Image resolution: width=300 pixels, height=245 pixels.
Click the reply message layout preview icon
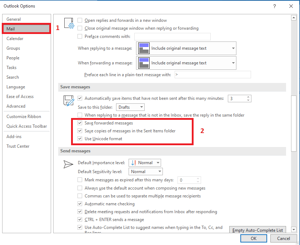[144, 48]
